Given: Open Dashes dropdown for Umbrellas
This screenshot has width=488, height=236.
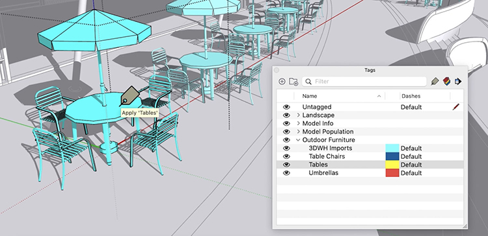Looking at the screenshot, I should point(411,172).
